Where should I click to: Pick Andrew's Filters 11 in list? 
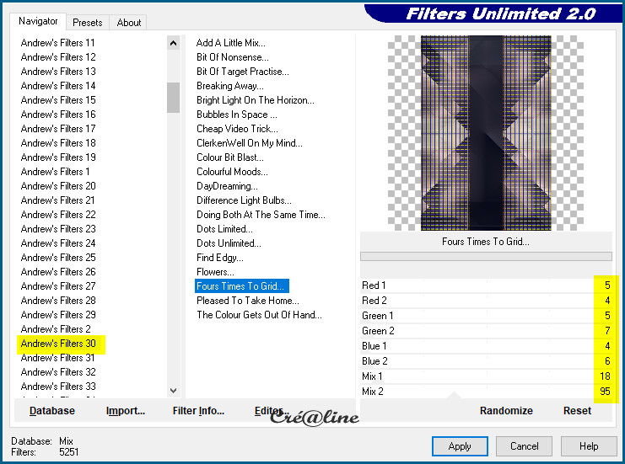point(58,43)
